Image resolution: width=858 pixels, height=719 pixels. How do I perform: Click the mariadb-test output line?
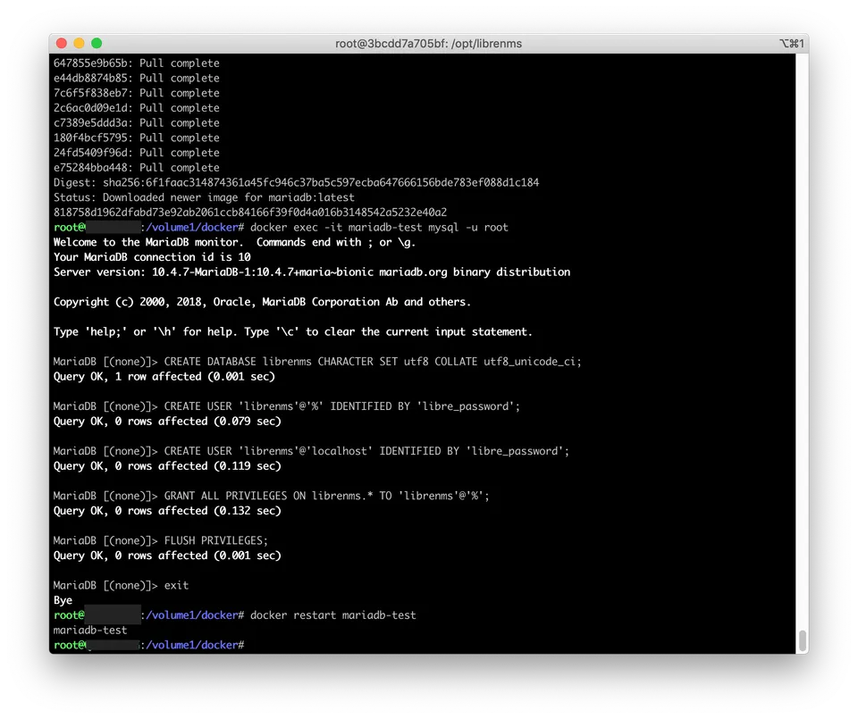pos(90,631)
